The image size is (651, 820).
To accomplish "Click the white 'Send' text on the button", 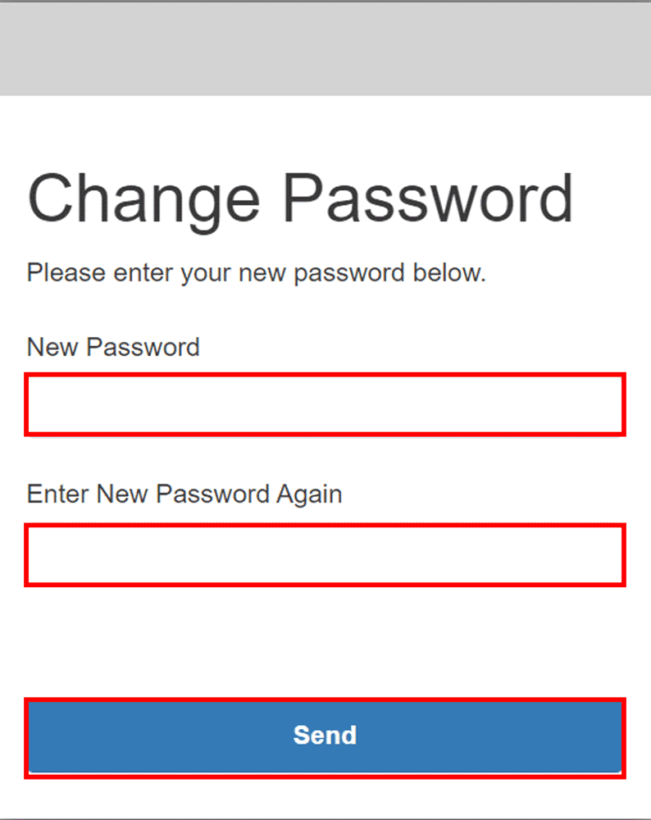I will (x=325, y=735).
